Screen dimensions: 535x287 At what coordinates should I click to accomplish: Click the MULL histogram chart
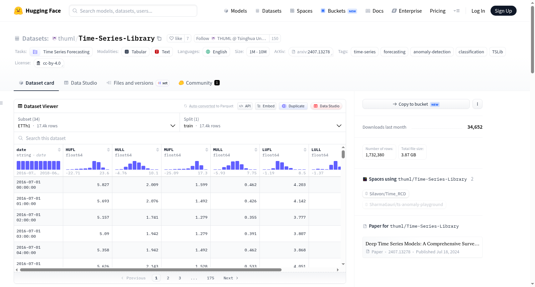coord(235,165)
